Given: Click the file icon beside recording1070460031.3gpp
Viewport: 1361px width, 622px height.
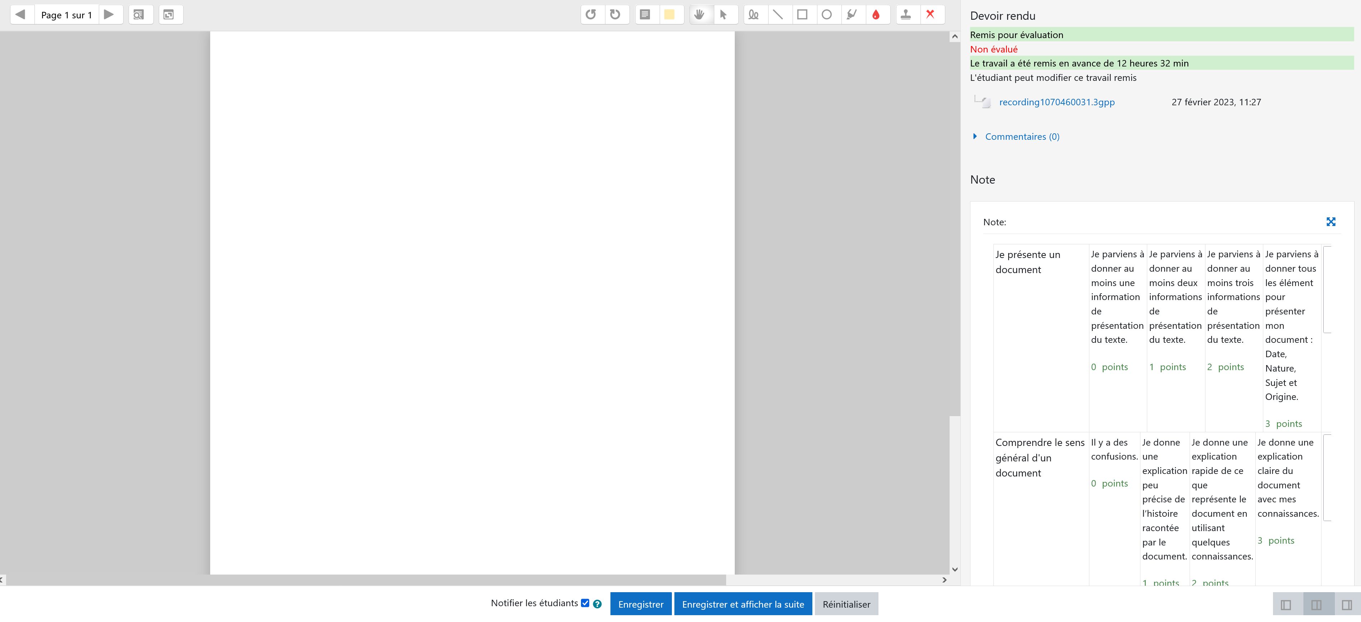Looking at the screenshot, I should point(986,102).
